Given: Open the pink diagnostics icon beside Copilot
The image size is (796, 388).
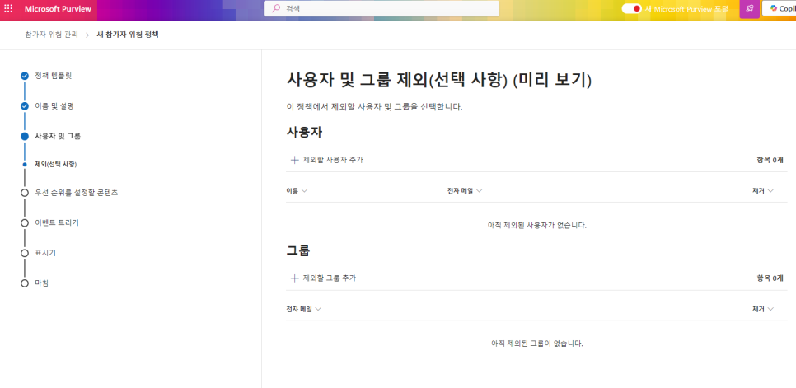Looking at the screenshot, I should [x=750, y=8].
